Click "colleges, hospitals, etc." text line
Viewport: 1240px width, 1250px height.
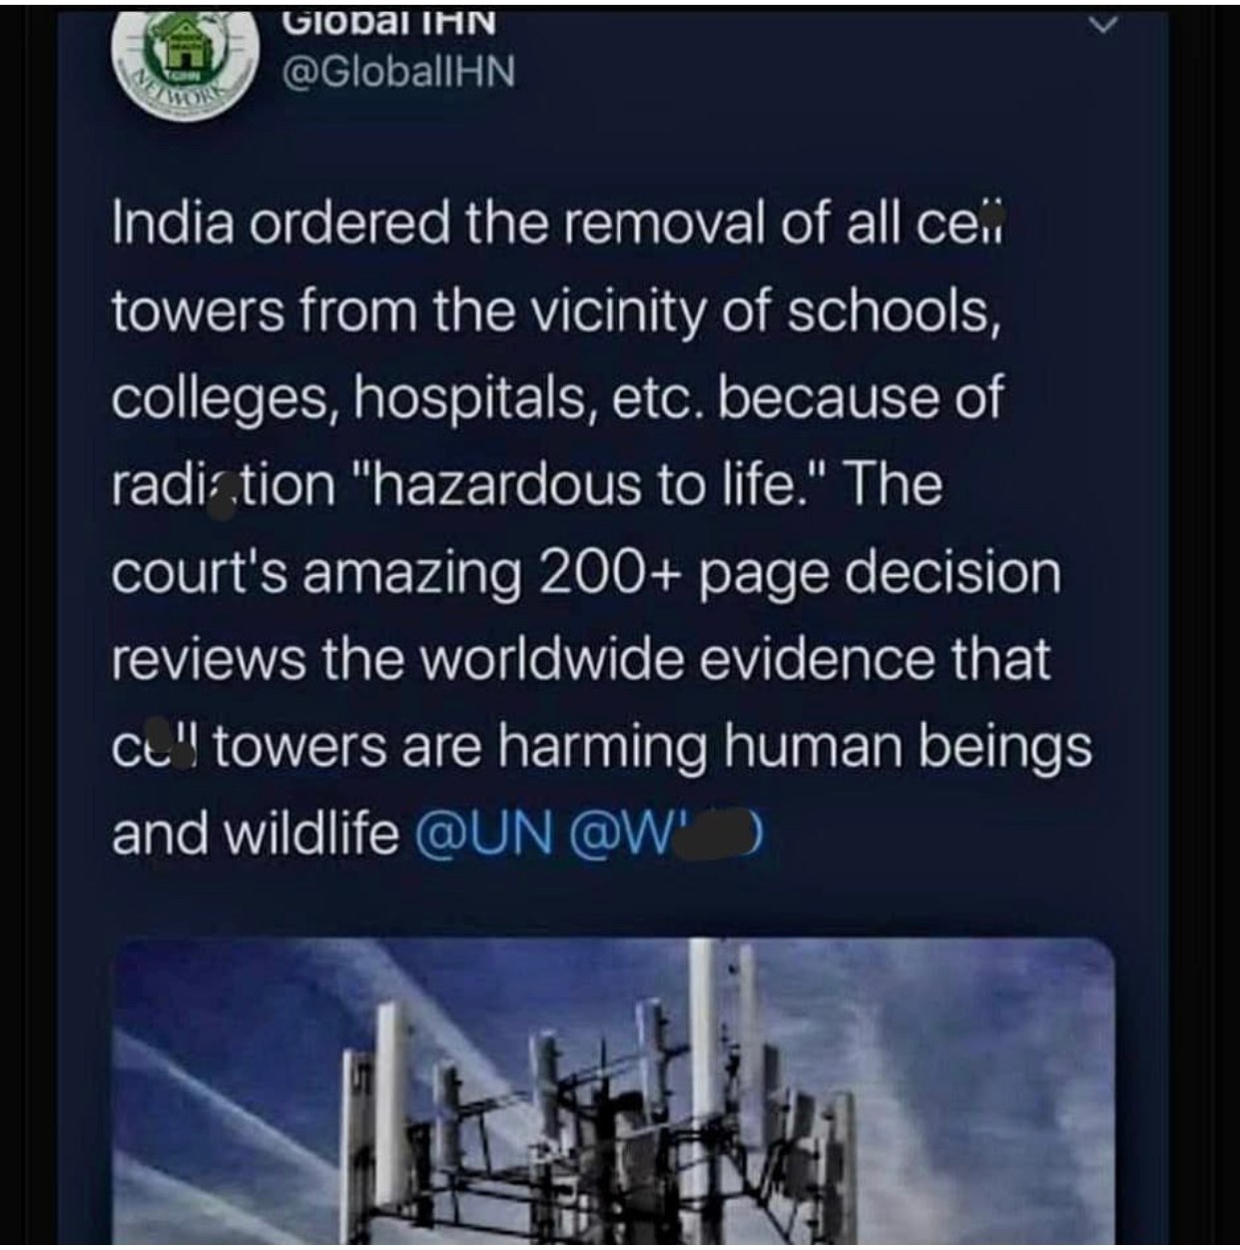tap(409, 400)
